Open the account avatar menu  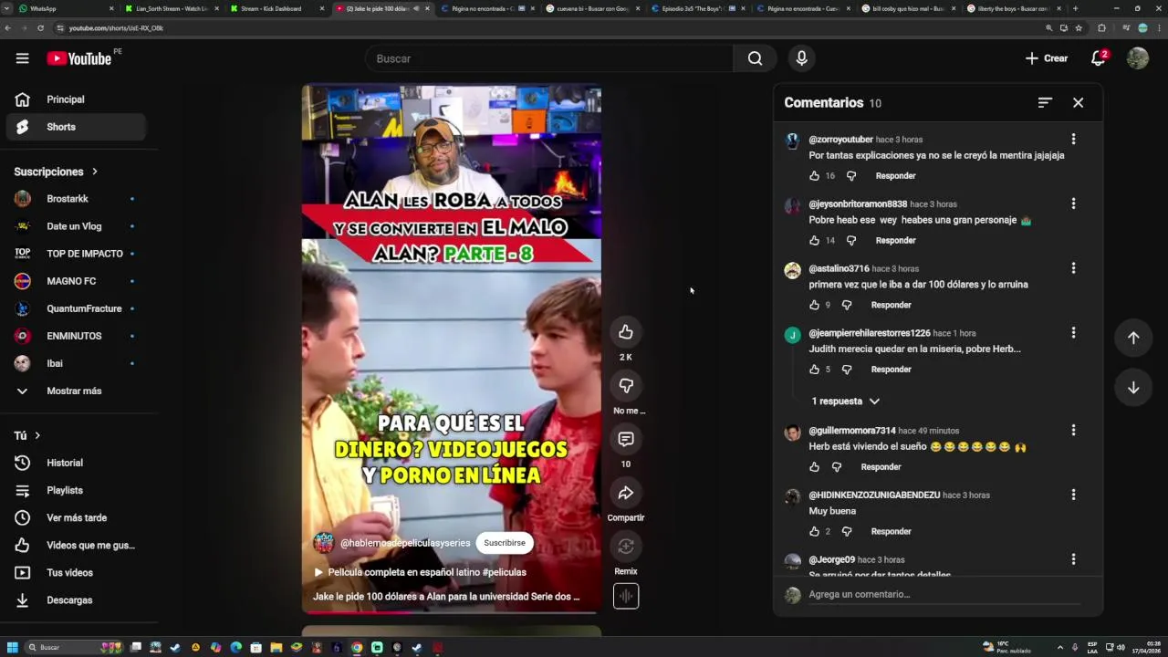[1137, 58]
